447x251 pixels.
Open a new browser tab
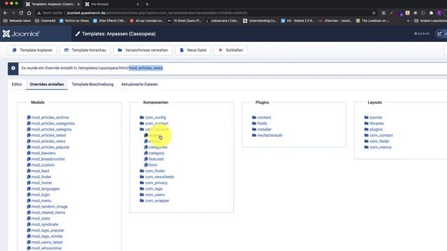tap(147, 4)
